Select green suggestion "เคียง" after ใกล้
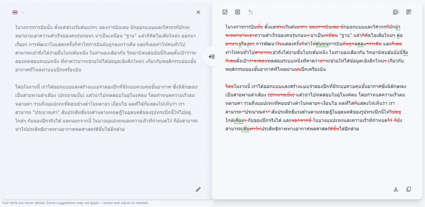425x207 pixels. click(238, 120)
